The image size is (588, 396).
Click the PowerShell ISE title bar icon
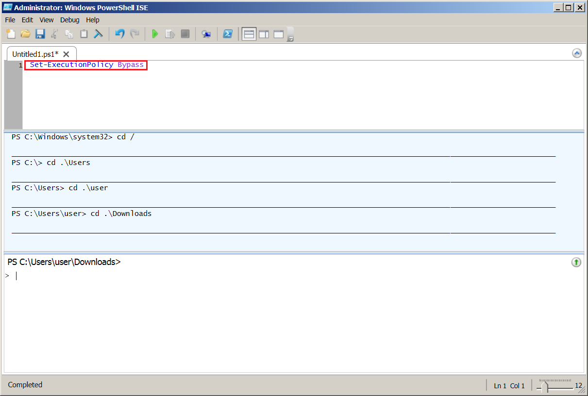pyautogui.click(x=7, y=7)
